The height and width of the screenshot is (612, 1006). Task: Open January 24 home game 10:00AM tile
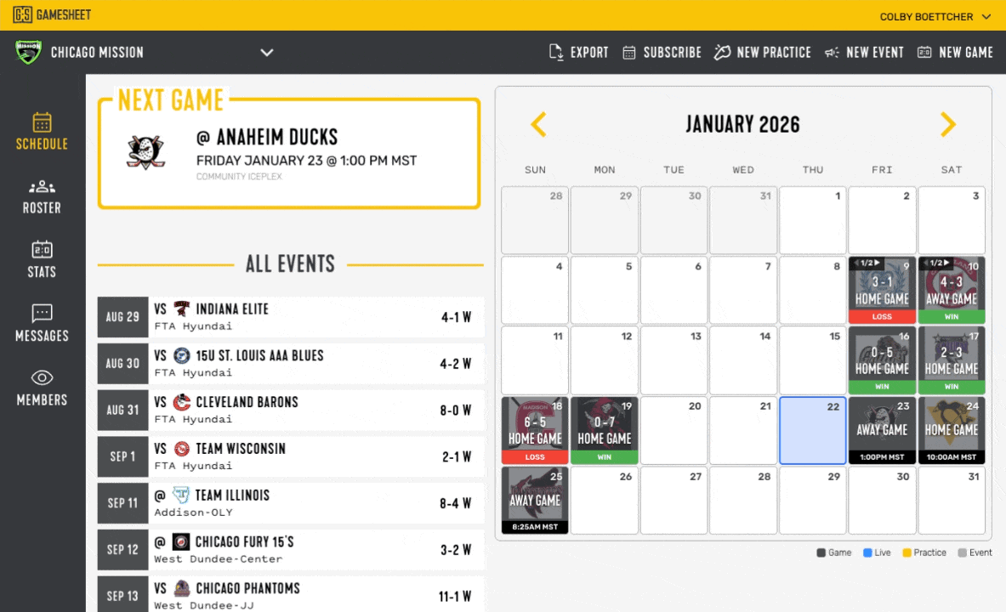pos(952,430)
